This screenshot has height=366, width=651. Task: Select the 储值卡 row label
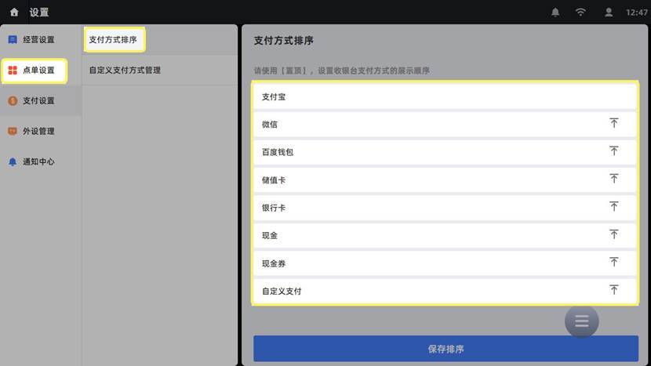(274, 180)
